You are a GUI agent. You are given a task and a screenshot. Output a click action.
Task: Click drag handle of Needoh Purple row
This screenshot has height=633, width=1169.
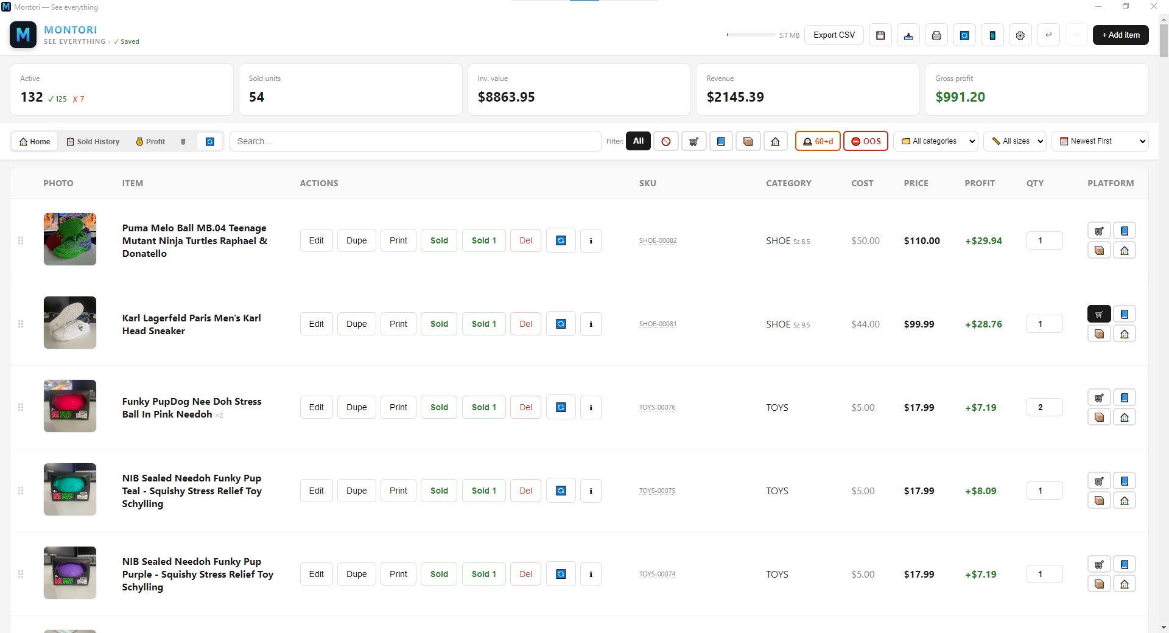(21, 574)
